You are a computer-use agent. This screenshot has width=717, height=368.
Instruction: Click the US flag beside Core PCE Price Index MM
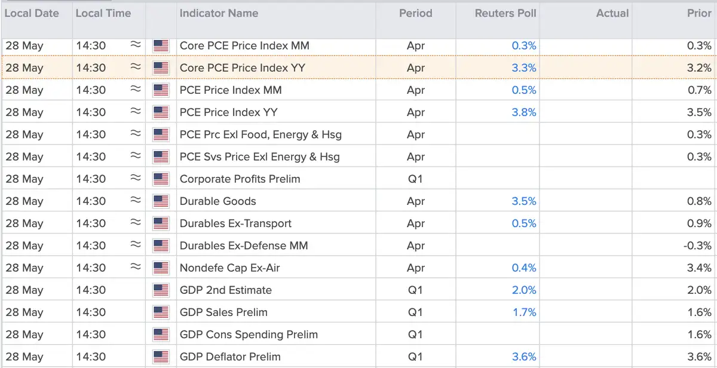(161, 45)
